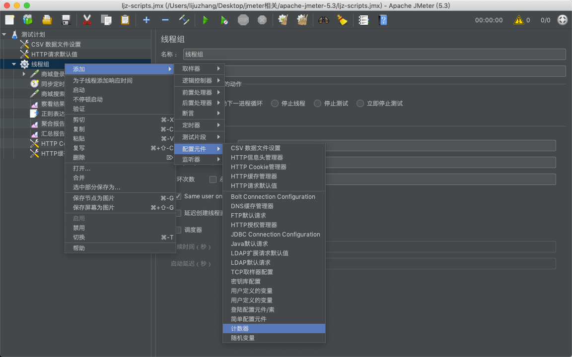Click the 名称 input field
This screenshot has width=572, height=357.
pyautogui.click(x=374, y=54)
